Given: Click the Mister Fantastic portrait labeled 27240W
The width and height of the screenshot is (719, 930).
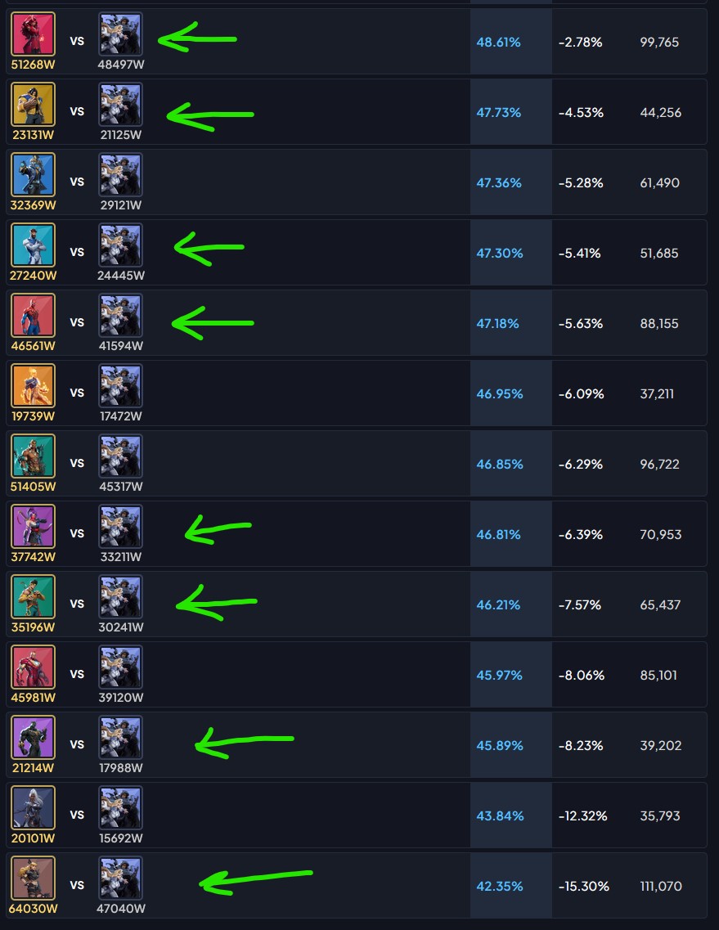Looking at the screenshot, I should (x=34, y=245).
